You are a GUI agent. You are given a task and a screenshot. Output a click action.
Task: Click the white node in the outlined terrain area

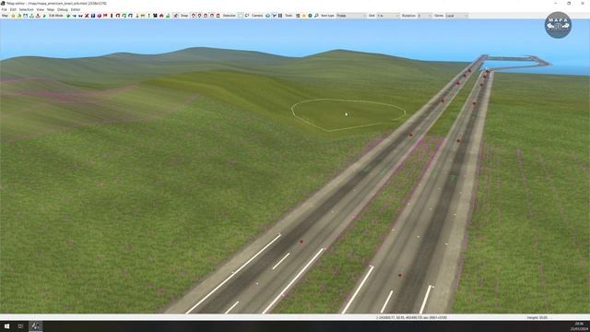pyautogui.click(x=347, y=113)
